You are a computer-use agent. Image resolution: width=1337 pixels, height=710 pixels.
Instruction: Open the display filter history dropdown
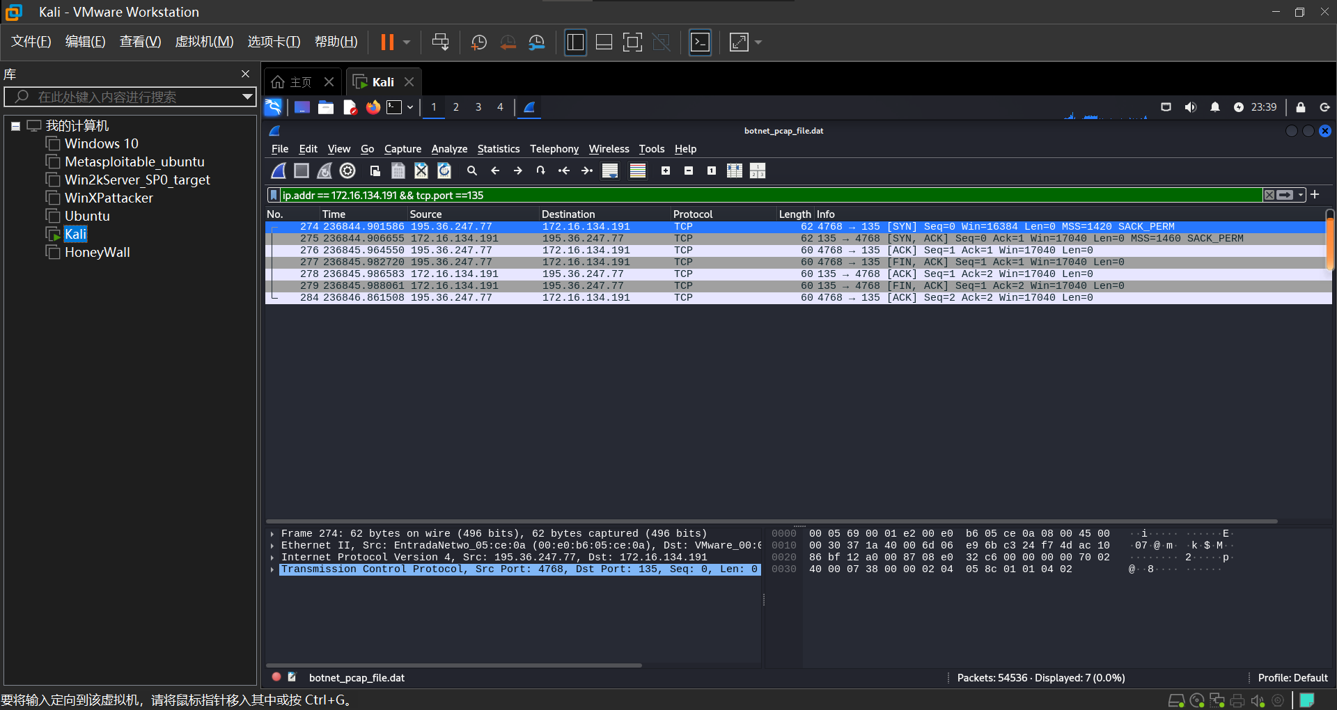point(1301,195)
